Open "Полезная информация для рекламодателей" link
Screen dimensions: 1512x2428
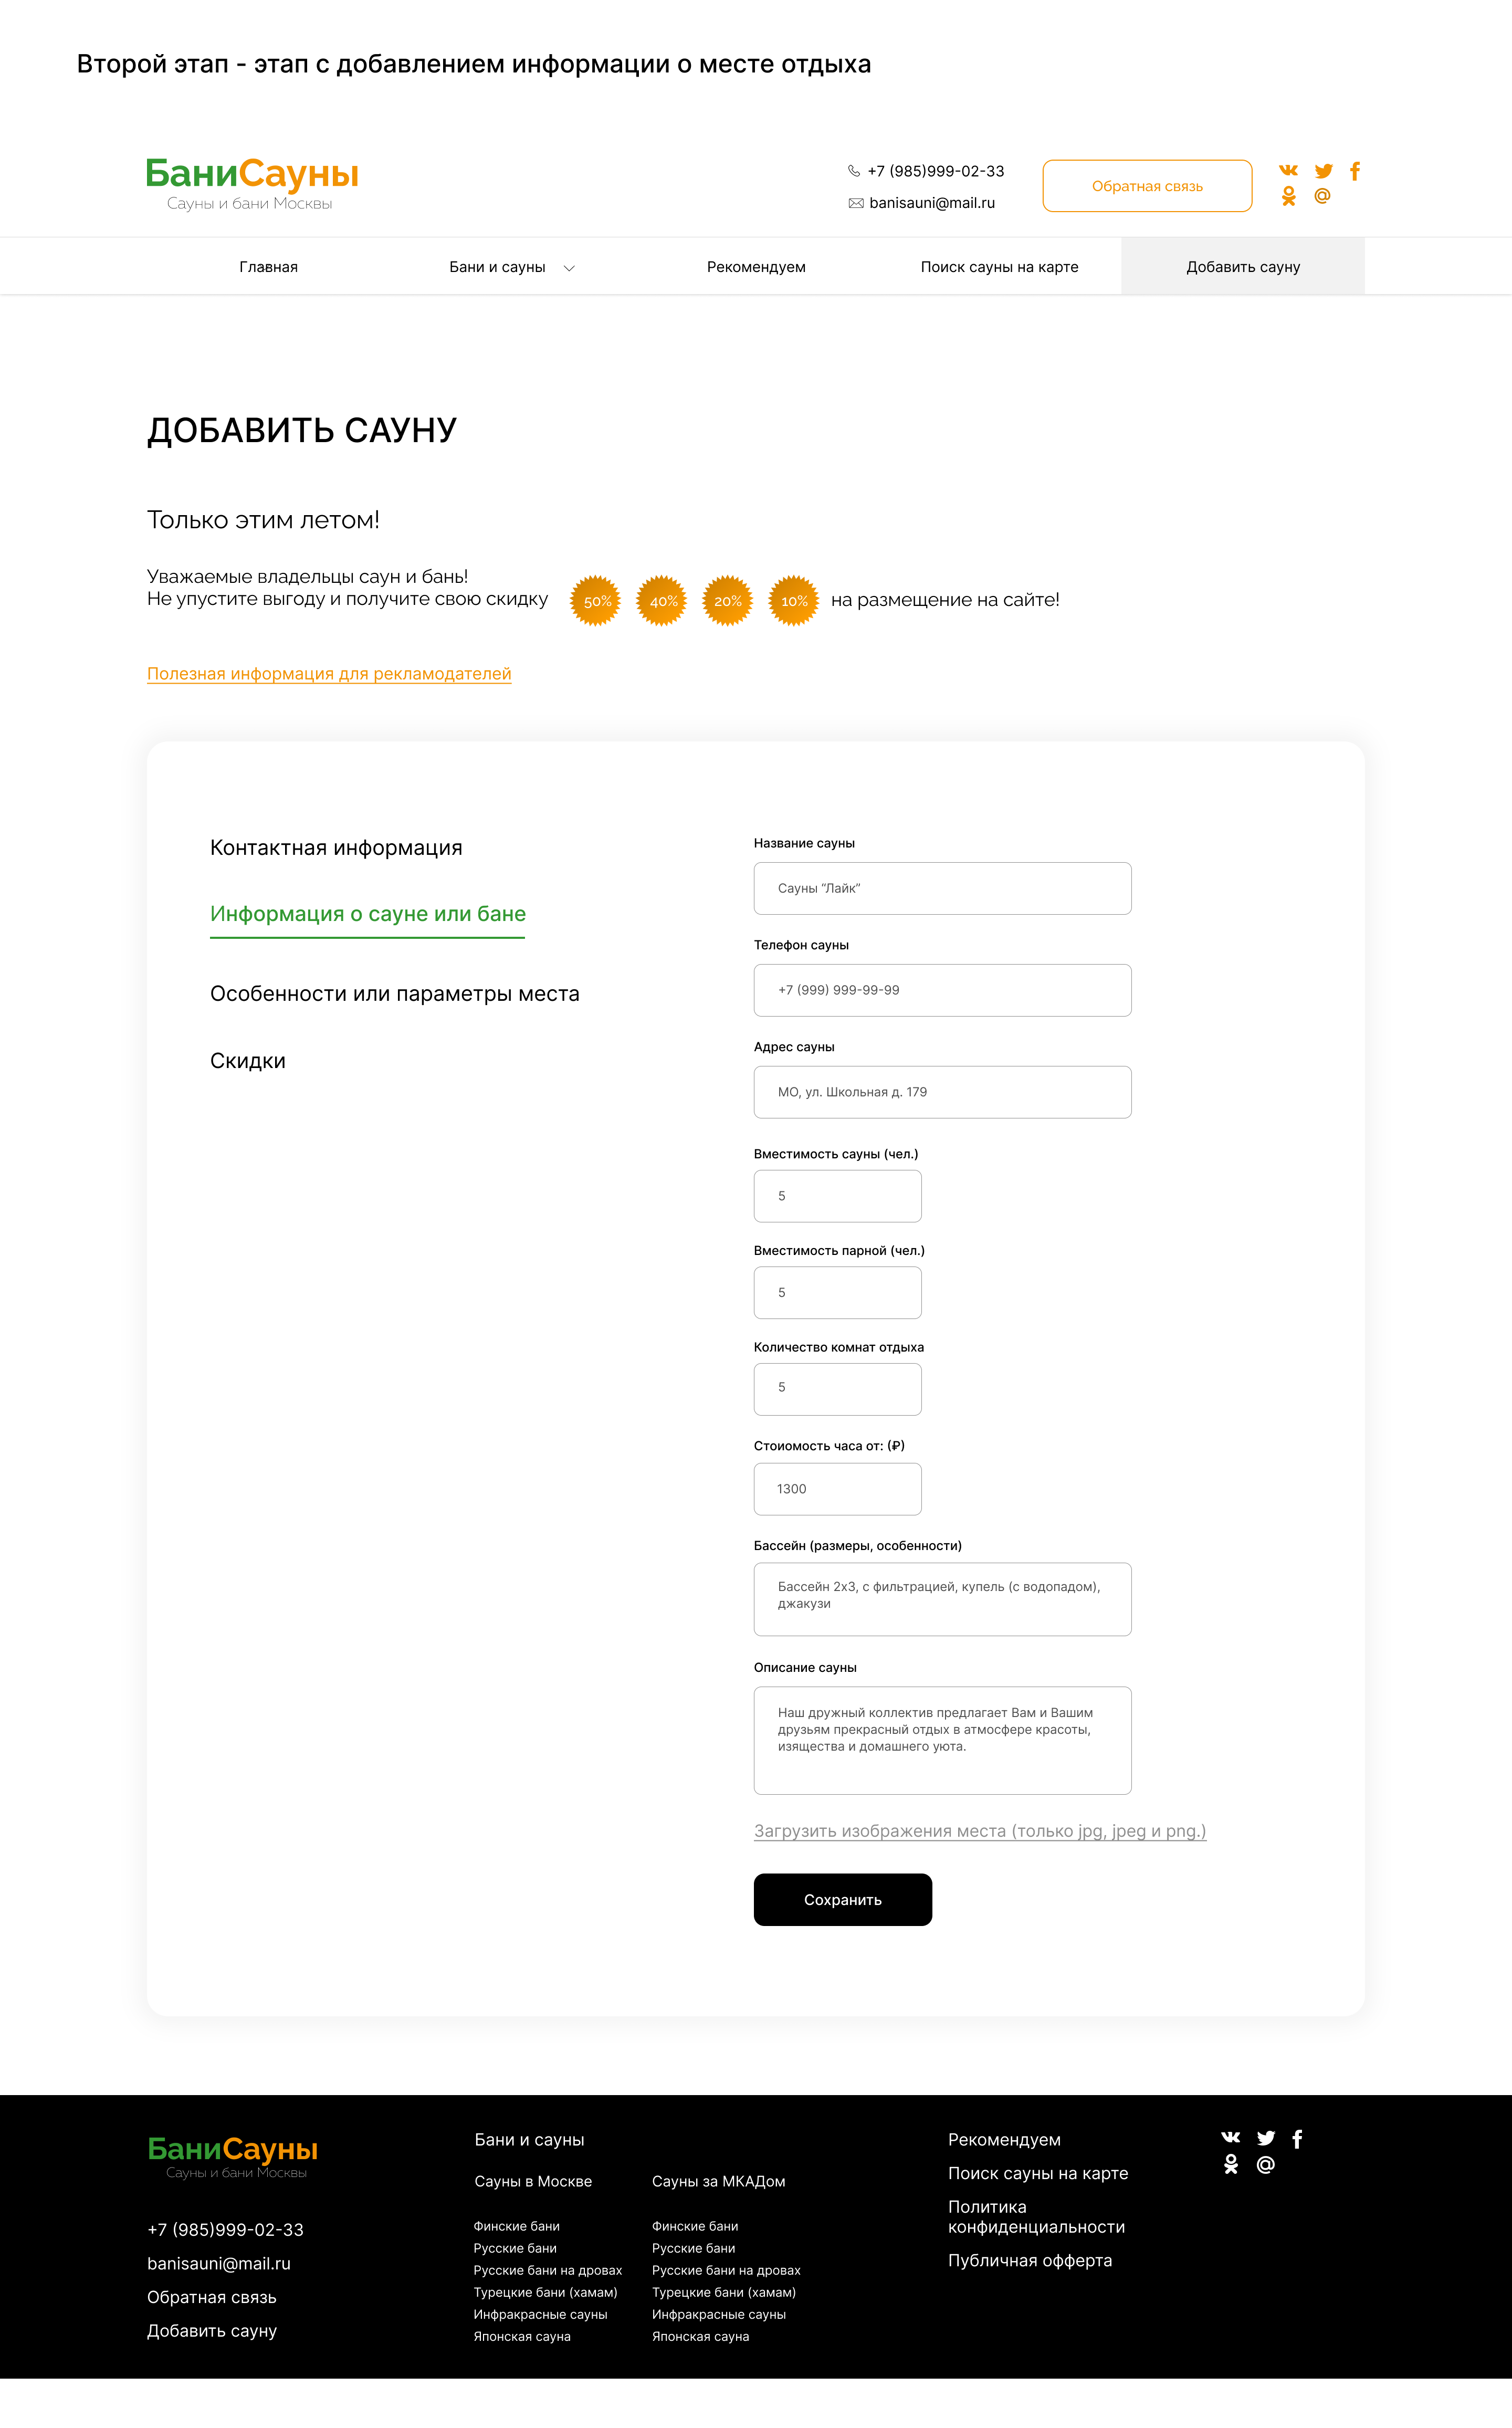pos(329,674)
